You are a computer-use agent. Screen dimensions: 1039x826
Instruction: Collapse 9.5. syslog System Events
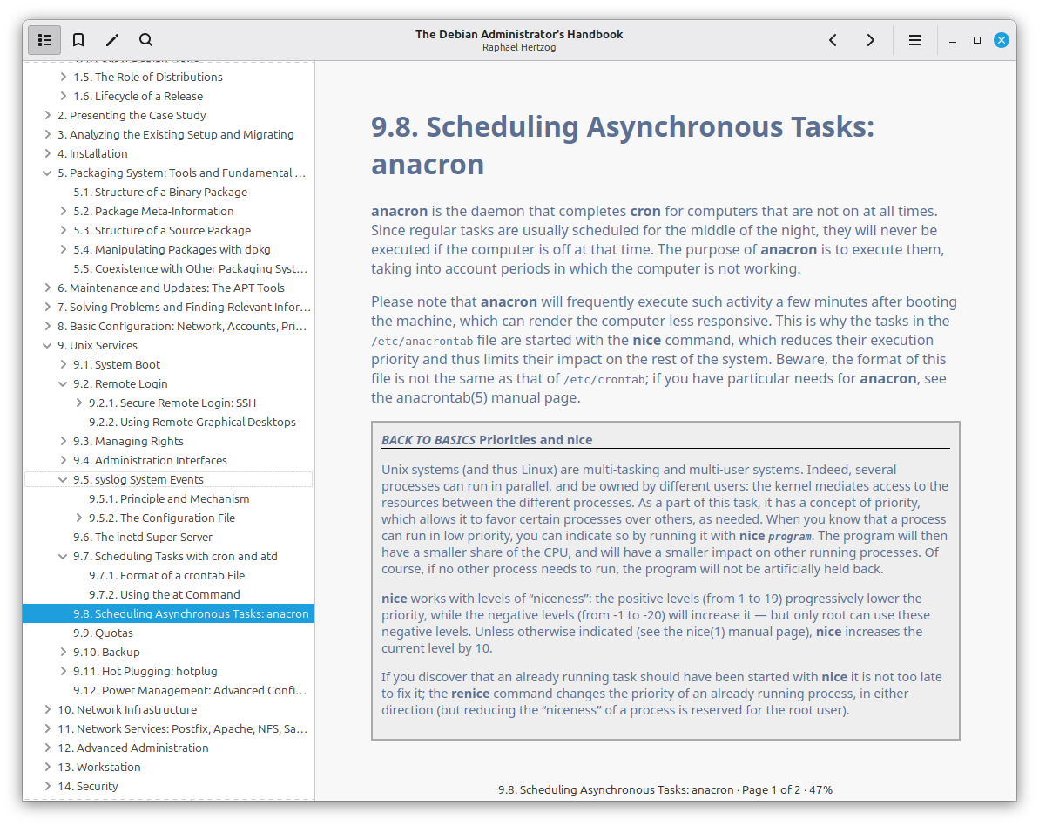tap(63, 480)
